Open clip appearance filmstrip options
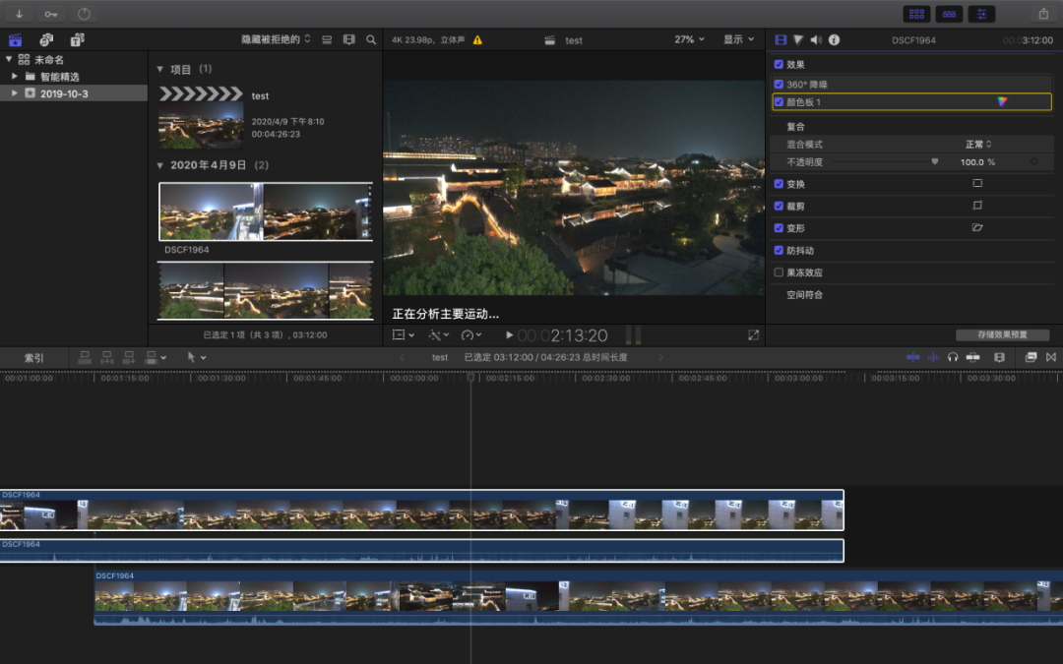 coord(349,40)
